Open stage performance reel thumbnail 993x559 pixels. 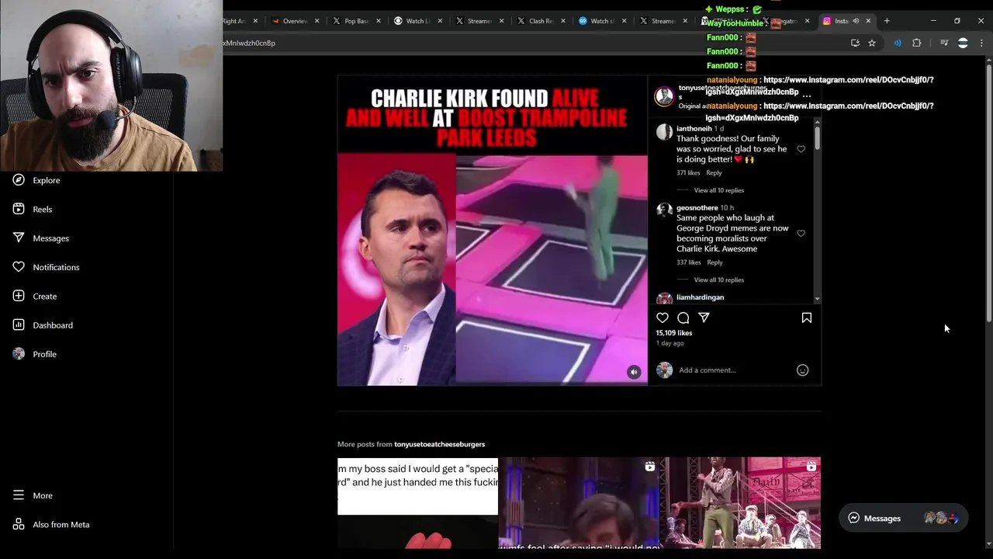click(x=740, y=503)
